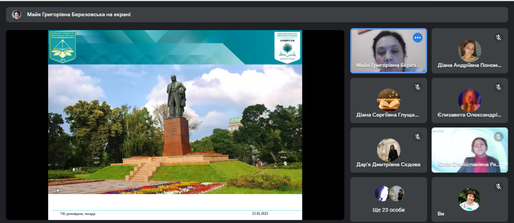This screenshot has height=223, width=514.
Task: Click the date 23.02.2023 on slide
Action: pyautogui.click(x=260, y=214)
